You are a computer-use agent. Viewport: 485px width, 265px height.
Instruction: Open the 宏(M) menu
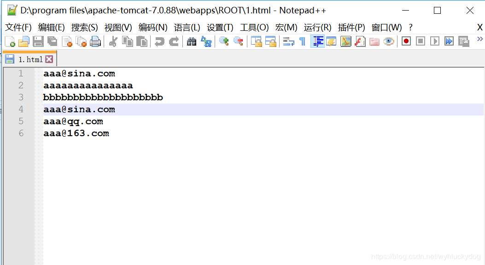[286, 28]
